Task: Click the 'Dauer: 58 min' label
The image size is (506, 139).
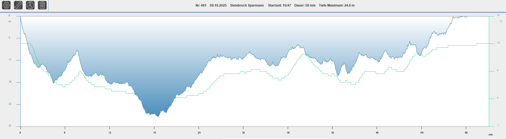Action: pos(305,5)
